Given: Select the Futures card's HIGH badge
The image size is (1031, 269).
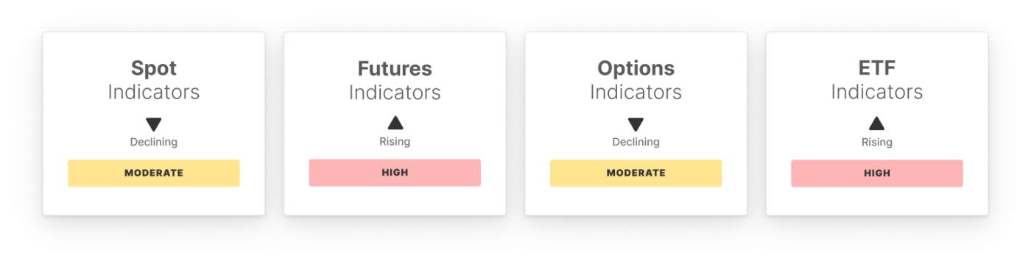Looking at the screenshot, I should pyautogui.click(x=395, y=173).
